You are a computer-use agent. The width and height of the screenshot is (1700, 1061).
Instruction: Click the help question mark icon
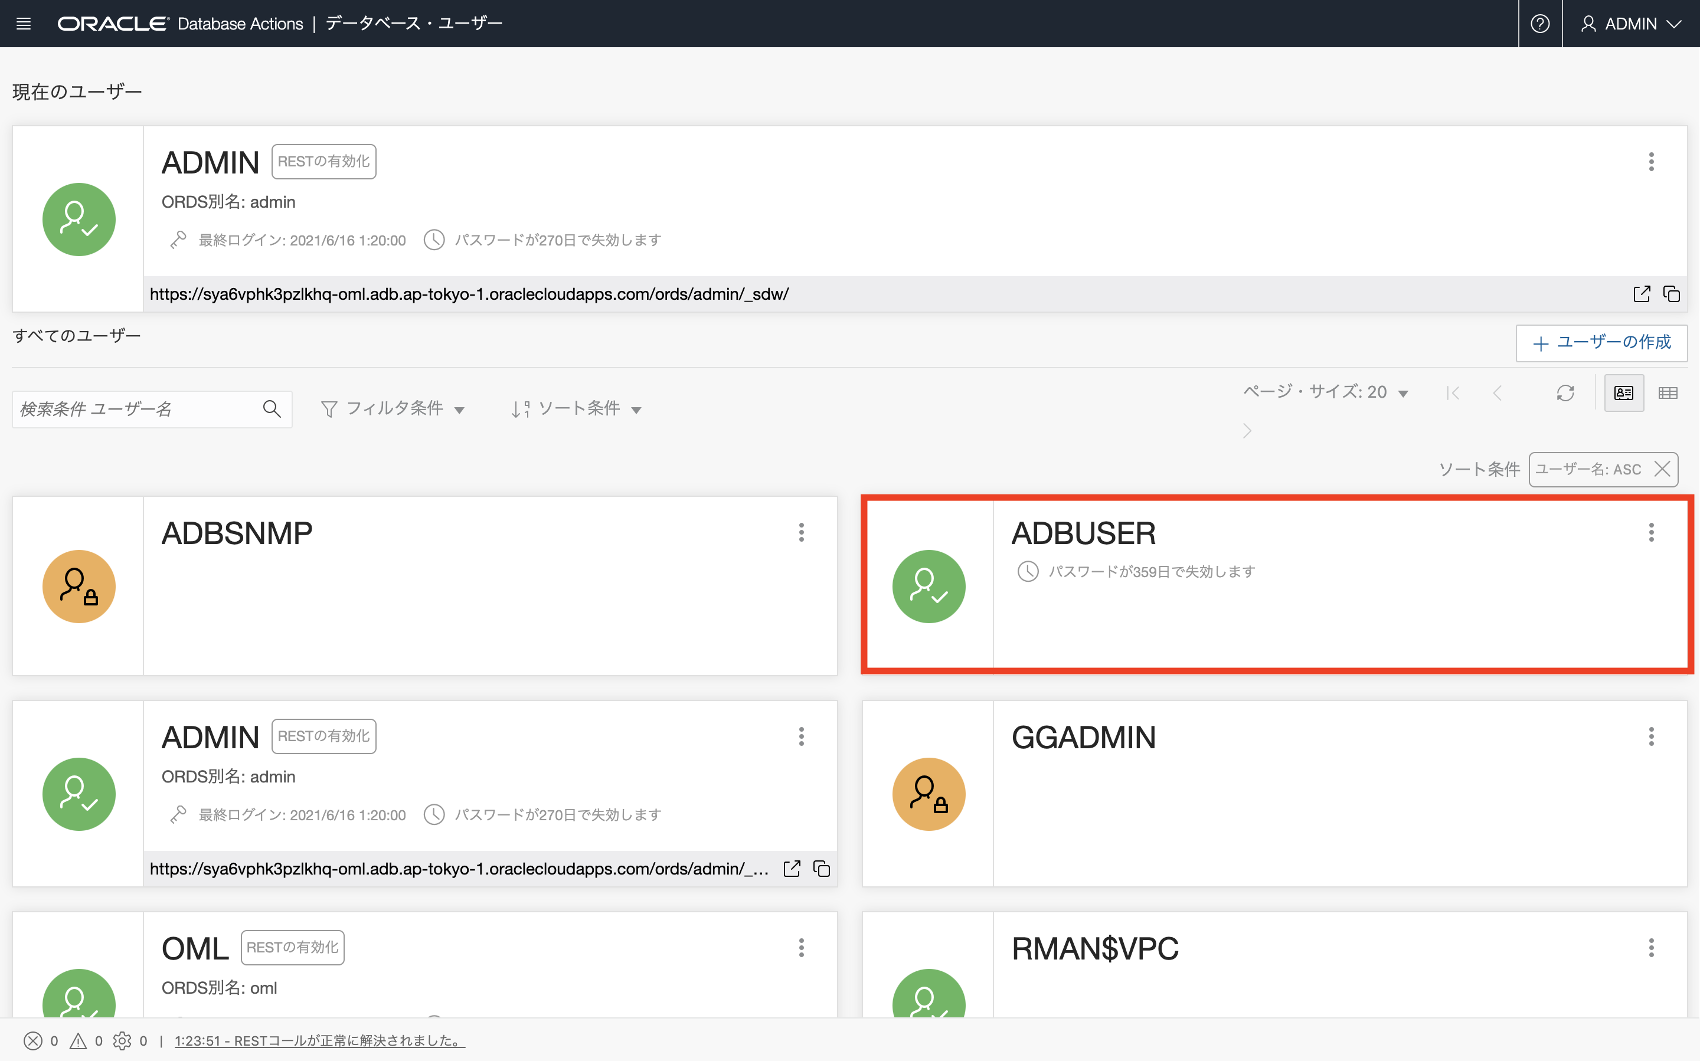[x=1539, y=24]
